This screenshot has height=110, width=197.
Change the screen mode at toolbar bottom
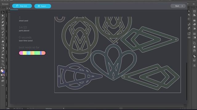pos(3,81)
